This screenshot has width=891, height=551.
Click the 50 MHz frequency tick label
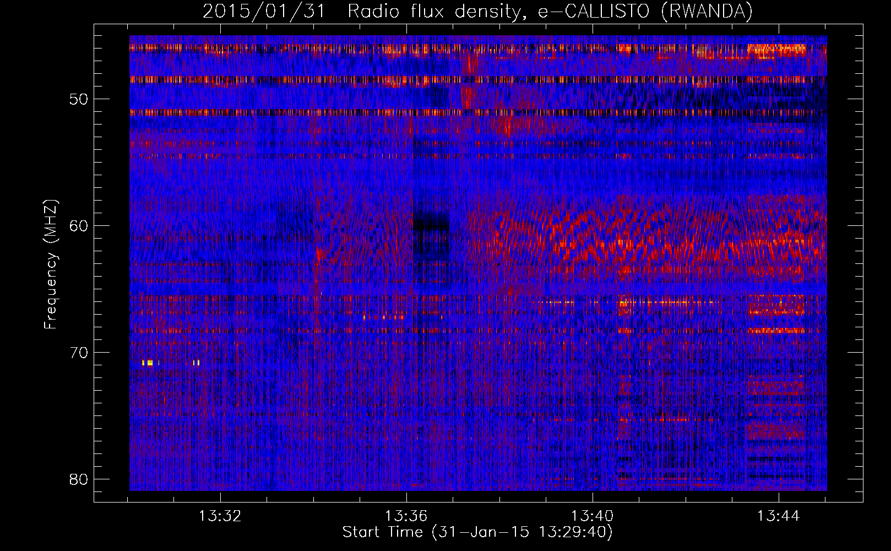point(79,99)
